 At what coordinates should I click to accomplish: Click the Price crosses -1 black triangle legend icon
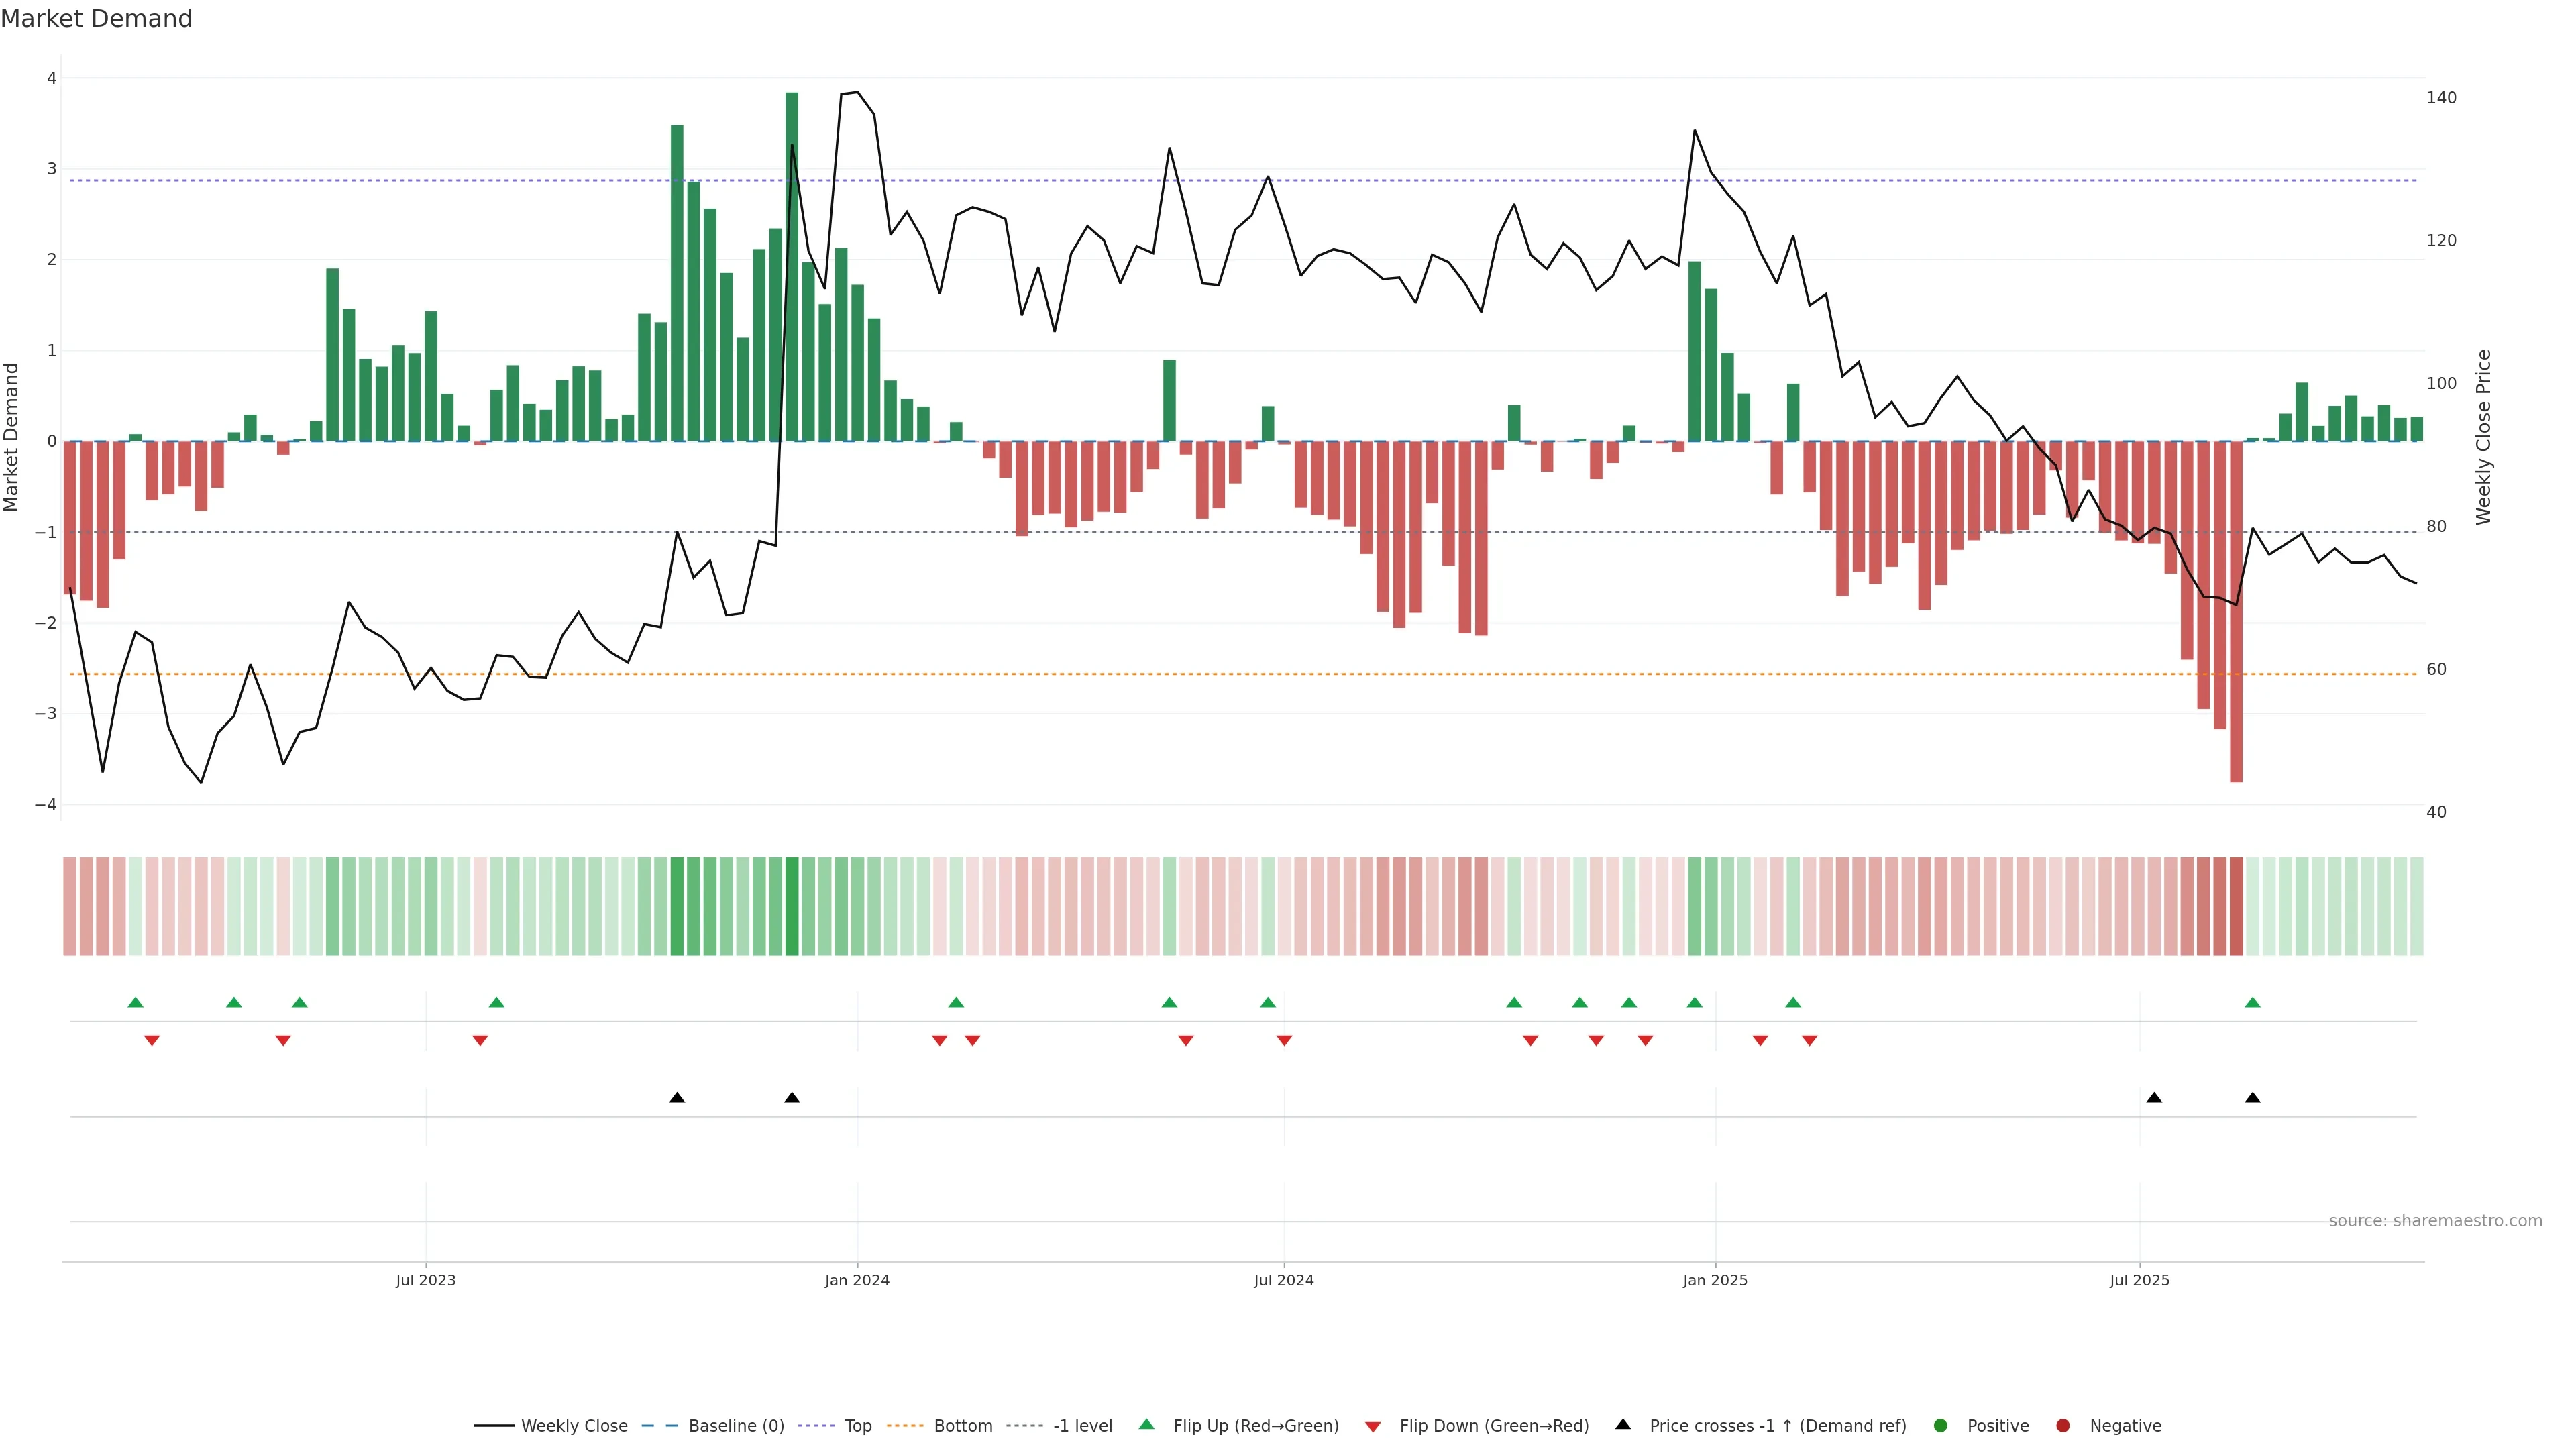point(1623,1424)
